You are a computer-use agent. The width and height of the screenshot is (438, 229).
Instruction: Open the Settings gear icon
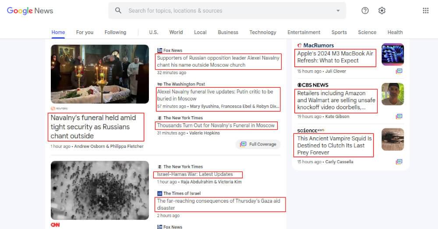click(382, 11)
